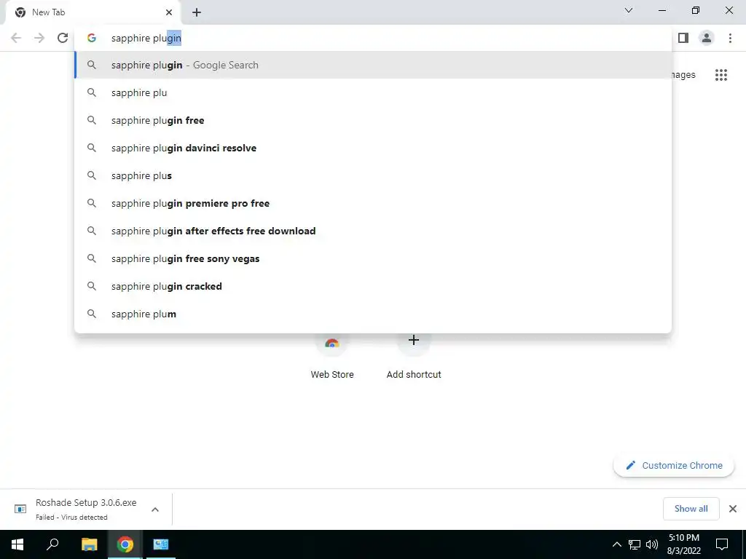Viewport: 746px width, 559px height.
Task: Open the network status tray icon
Action: [x=635, y=544]
